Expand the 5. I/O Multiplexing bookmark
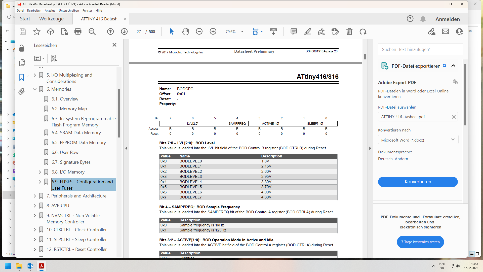The image size is (483, 272). [35, 75]
